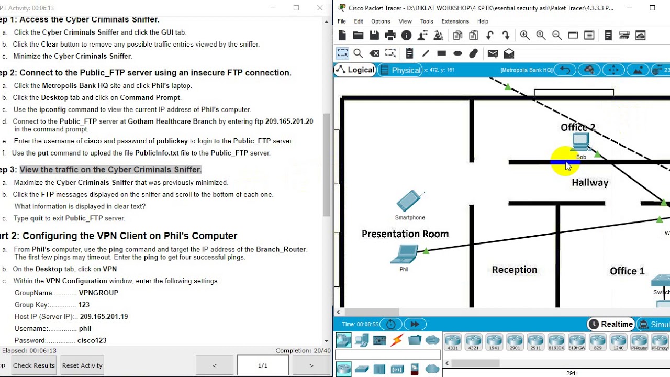Select Switches subcategory icon
The image size is (670, 377).
point(362,369)
